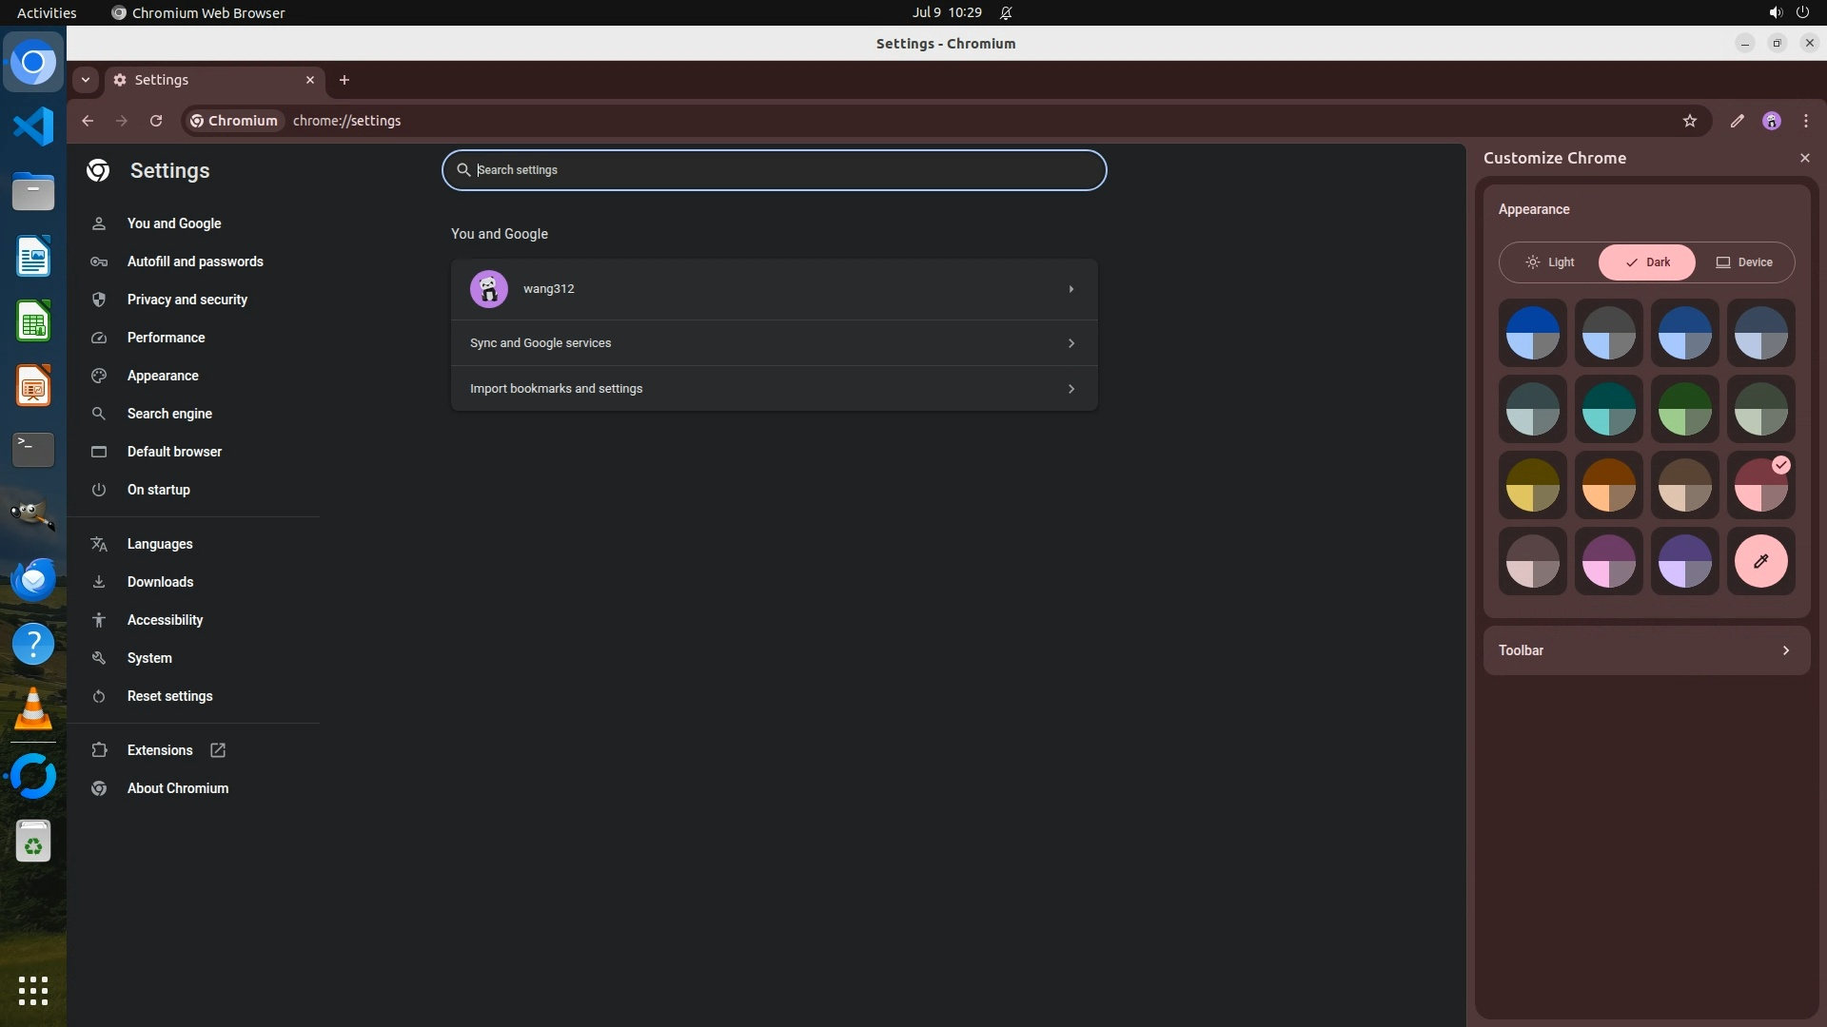Switch the appearance to Light mode
The image size is (1827, 1027).
tap(1550, 262)
